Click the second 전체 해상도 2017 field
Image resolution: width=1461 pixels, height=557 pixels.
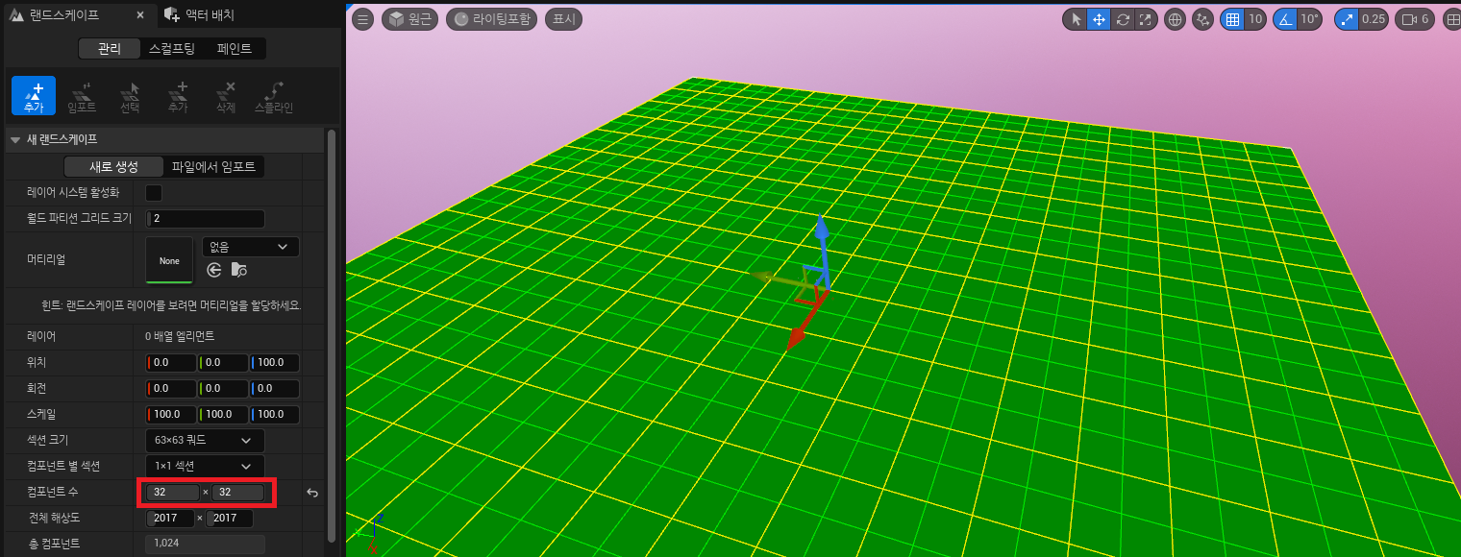pyautogui.click(x=229, y=519)
